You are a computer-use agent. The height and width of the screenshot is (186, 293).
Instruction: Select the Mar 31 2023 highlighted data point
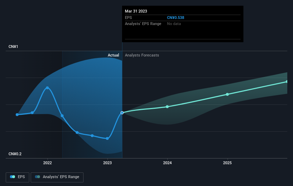point(122,113)
